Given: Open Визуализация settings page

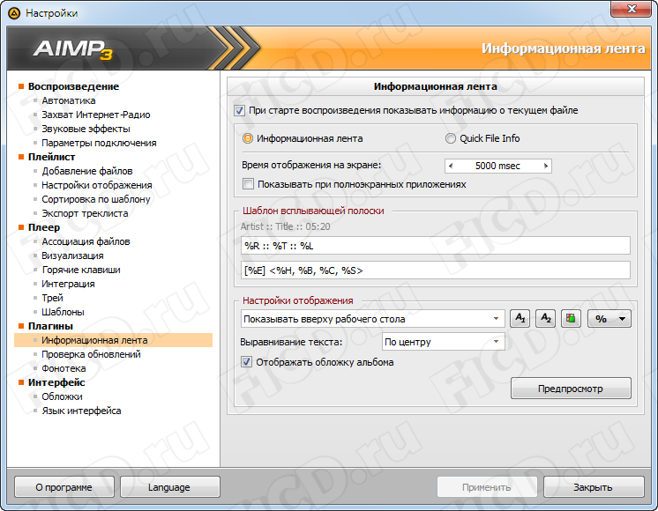Looking at the screenshot, I should (72, 255).
